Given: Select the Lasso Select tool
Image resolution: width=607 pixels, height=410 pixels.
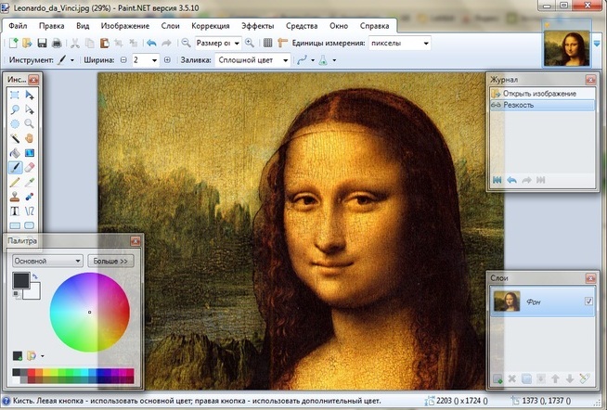Looking at the screenshot, I should point(15,109).
